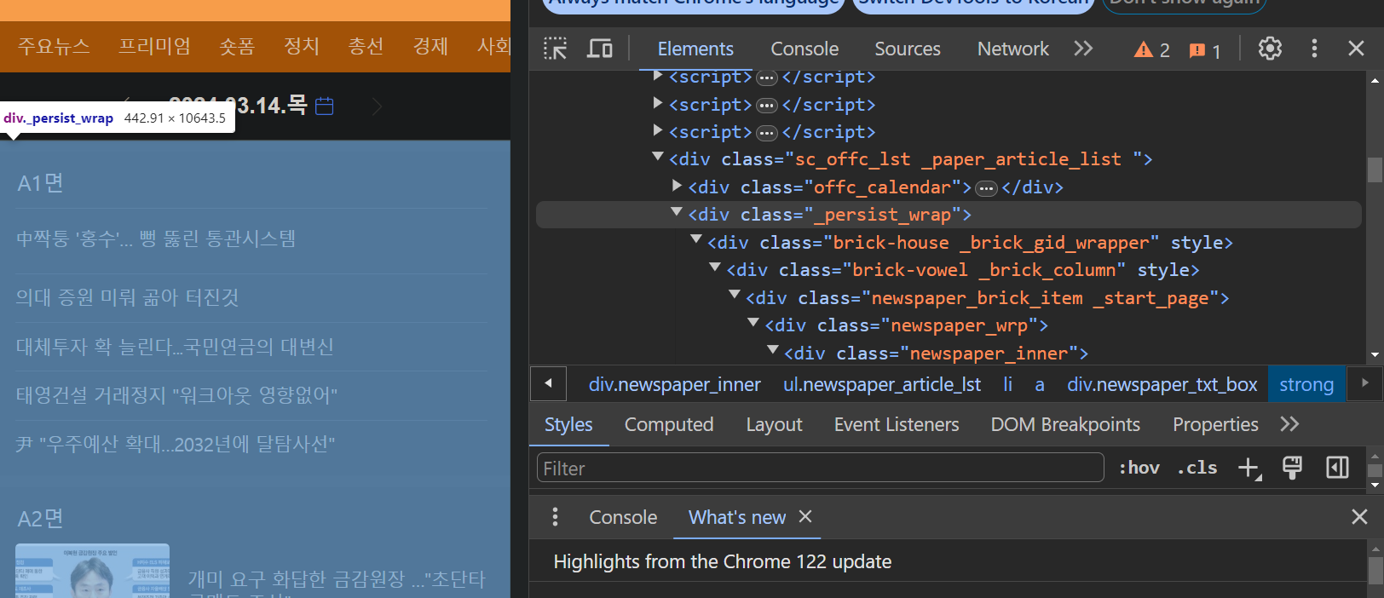Collapse the brick-vowel _brick_column div
The height and width of the screenshot is (598, 1384).
click(715, 267)
